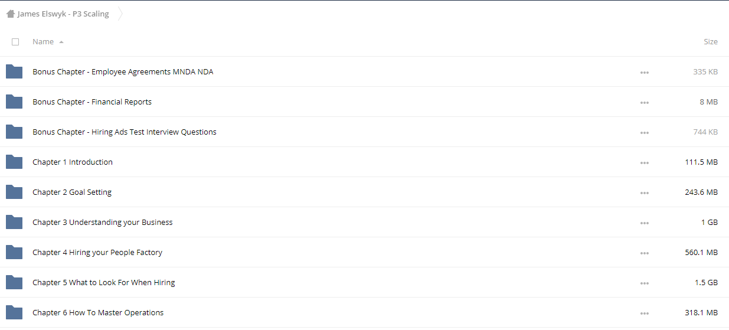Open more options for Chapter 6 How To Master Operations
This screenshot has width=729, height=330.
(644, 313)
